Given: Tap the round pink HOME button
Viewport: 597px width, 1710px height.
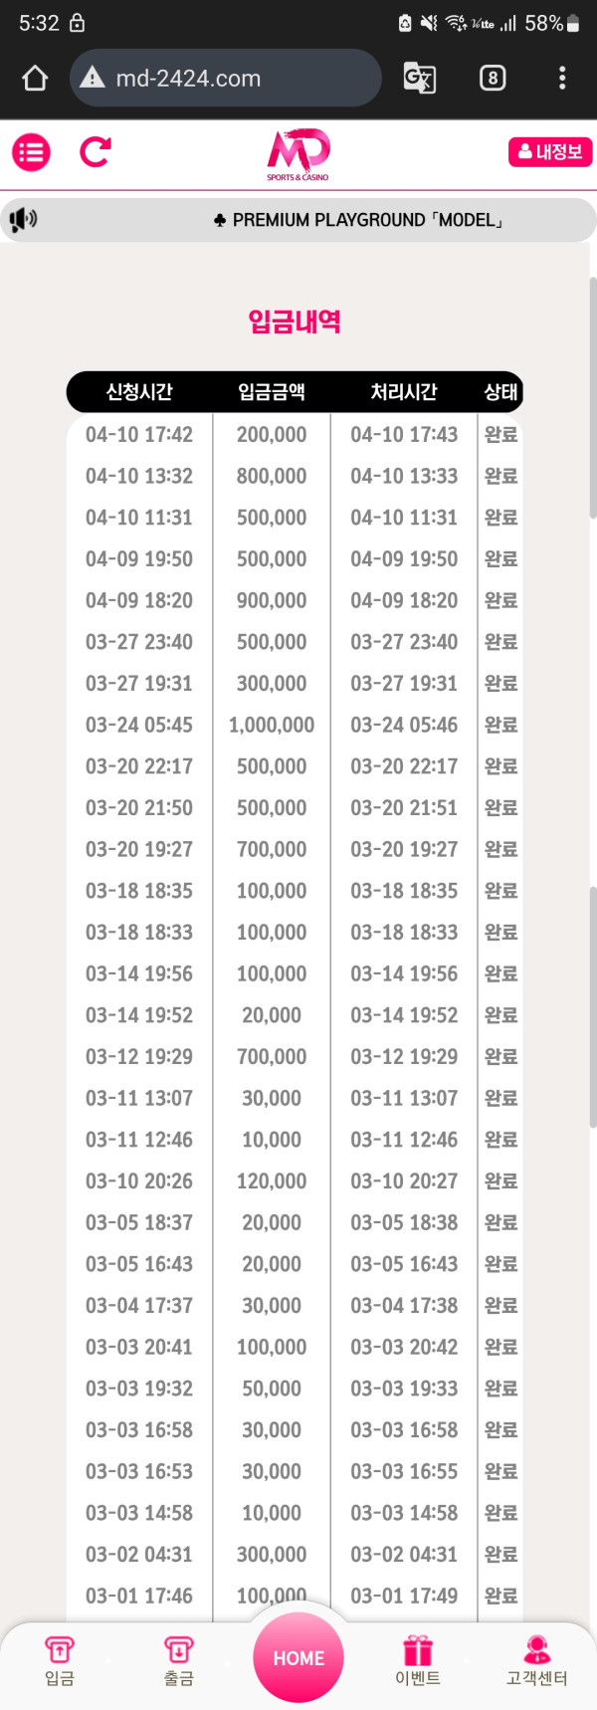Looking at the screenshot, I should 298,1657.
